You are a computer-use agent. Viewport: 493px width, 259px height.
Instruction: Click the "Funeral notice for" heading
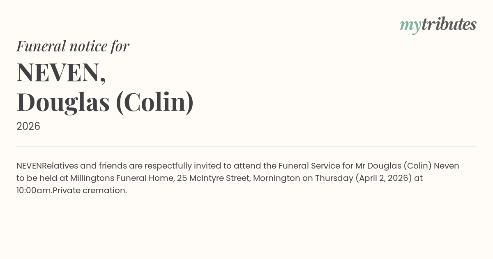tap(73, 46)
